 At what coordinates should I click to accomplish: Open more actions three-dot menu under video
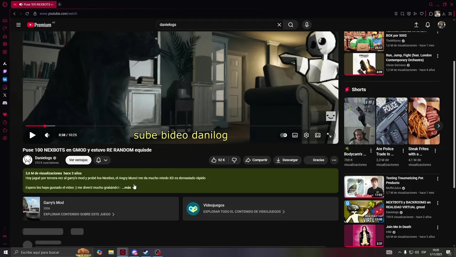[334, 160]
